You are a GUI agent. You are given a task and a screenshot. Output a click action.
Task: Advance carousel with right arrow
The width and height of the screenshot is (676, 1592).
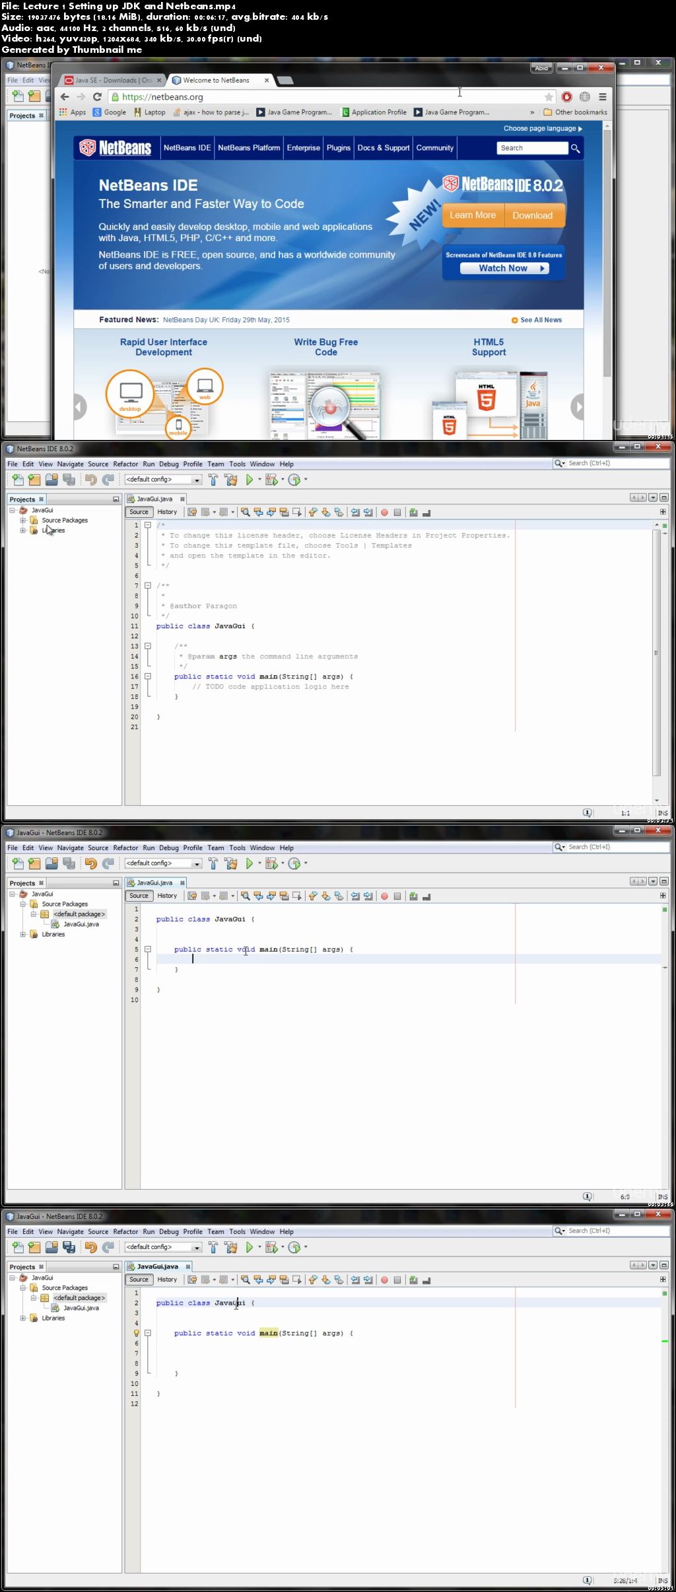pos(577,407)
